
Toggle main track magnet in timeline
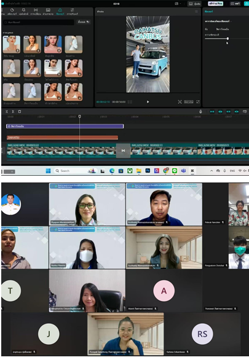pyautogui.click(x=212, y=112)
